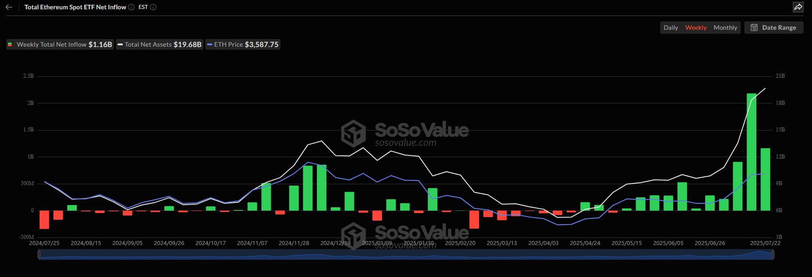Toggle the Total Net Assets legend entry
The width and height of the screenshot is (812, 277).
click(x=160, y=44)
